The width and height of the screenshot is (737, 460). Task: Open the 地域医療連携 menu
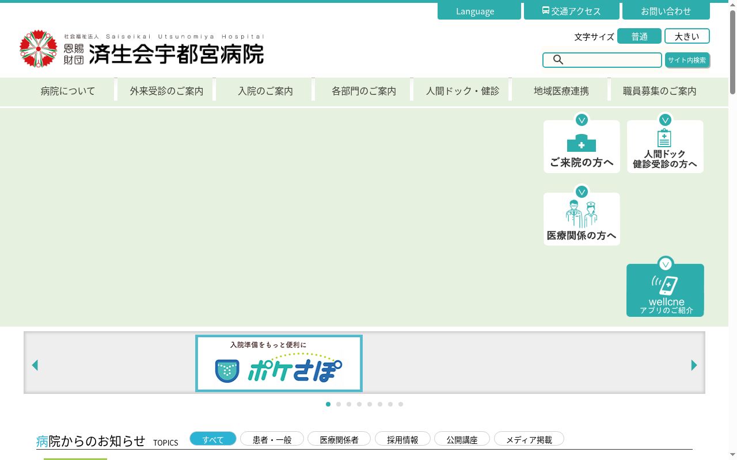pos(561,91)
